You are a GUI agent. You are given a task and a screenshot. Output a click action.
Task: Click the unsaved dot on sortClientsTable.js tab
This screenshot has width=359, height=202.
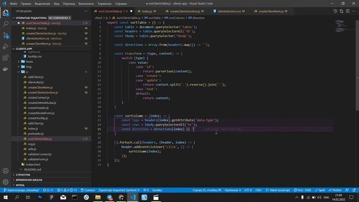pyautogui.click(x=131, y=11)
